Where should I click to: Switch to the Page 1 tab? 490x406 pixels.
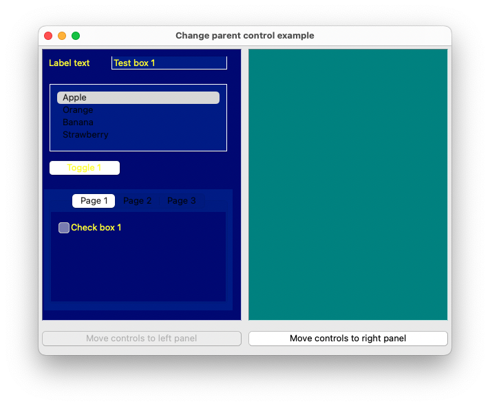point(94,201)
